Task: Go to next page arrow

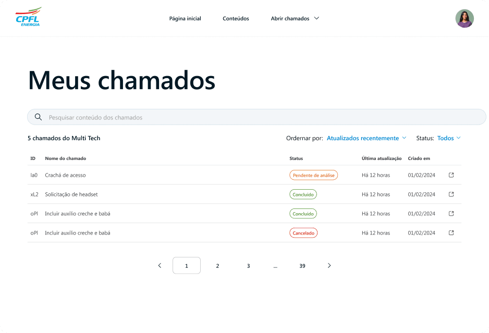Action: (x=329, y=265)
